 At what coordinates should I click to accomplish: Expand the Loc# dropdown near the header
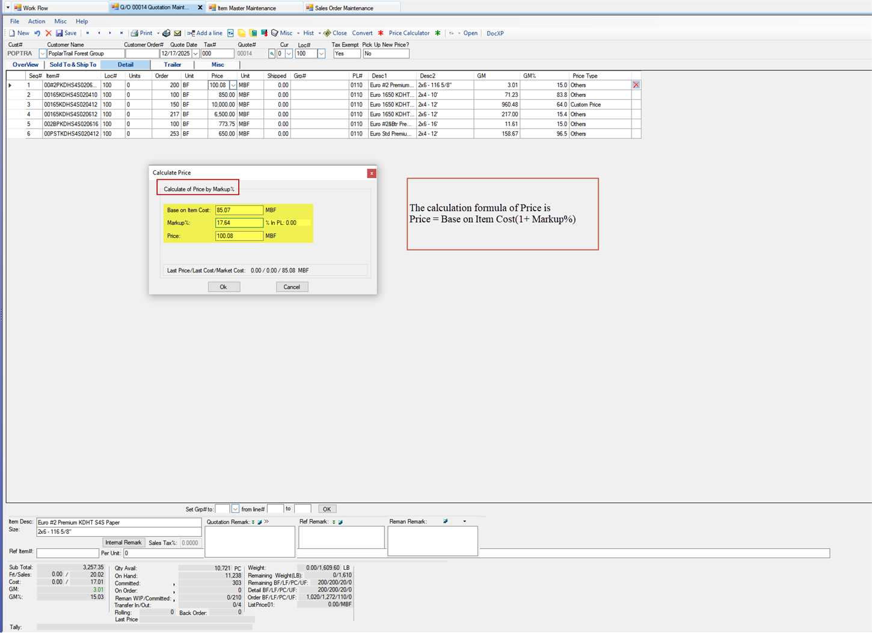(321, 53)
